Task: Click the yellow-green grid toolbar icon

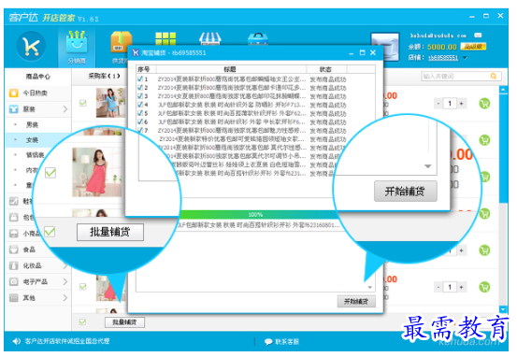Action: tap(165, 39)
